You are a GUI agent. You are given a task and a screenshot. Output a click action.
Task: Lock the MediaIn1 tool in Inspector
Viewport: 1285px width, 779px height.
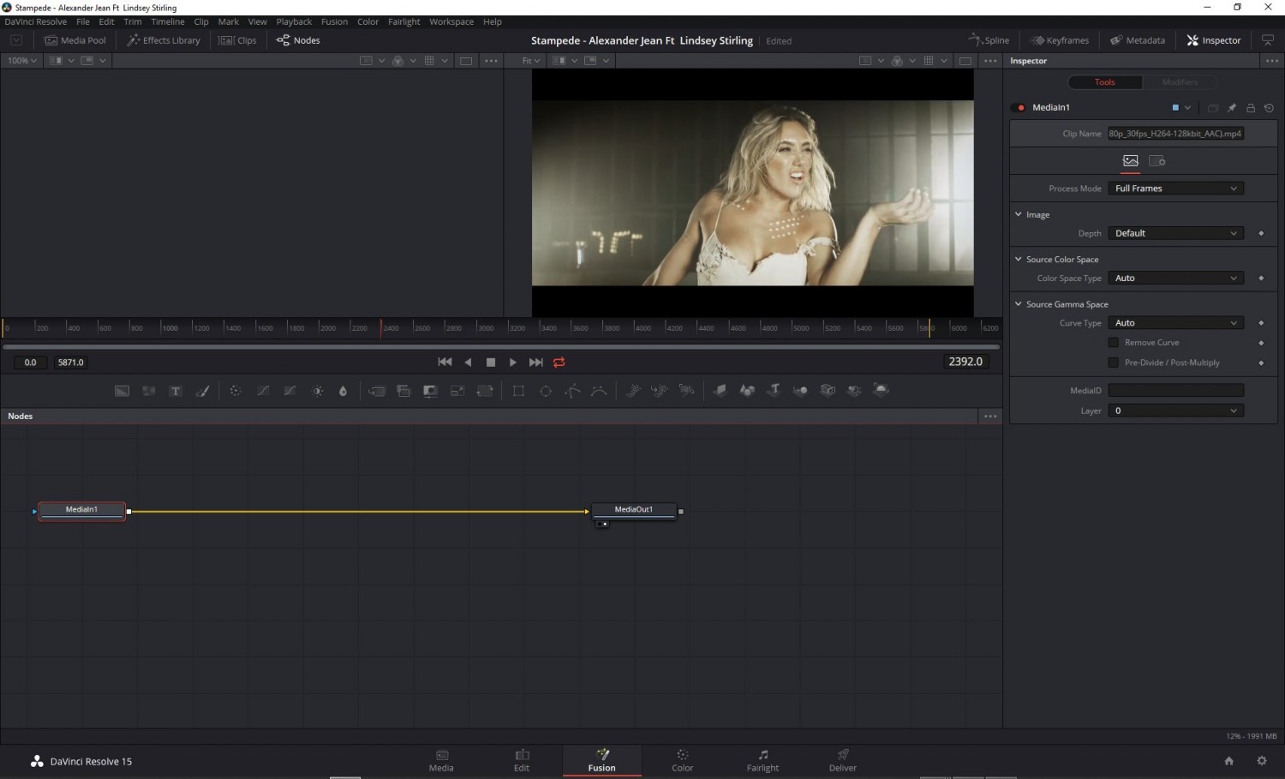pyautogui.click(x=1251, y=108)
